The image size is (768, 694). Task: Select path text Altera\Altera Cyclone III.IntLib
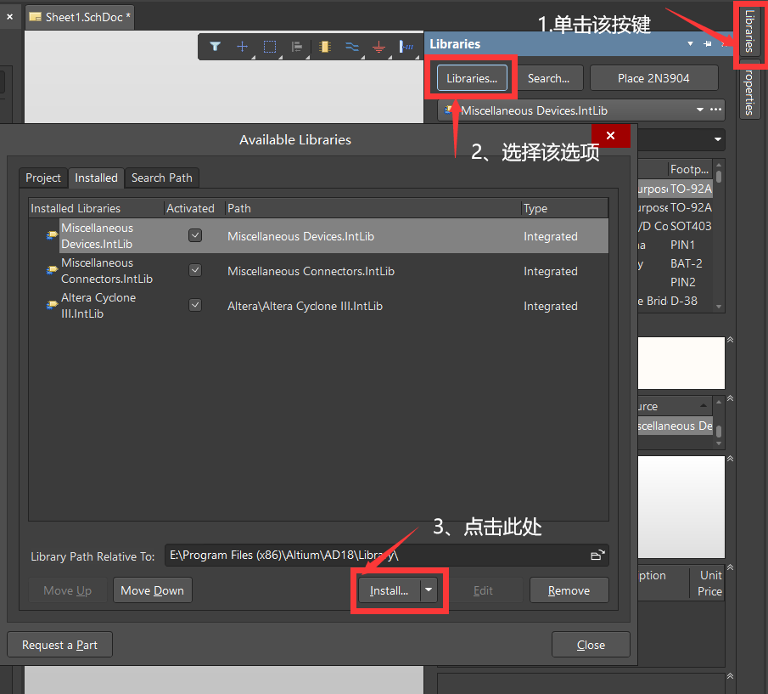click(x=306, y=306)
